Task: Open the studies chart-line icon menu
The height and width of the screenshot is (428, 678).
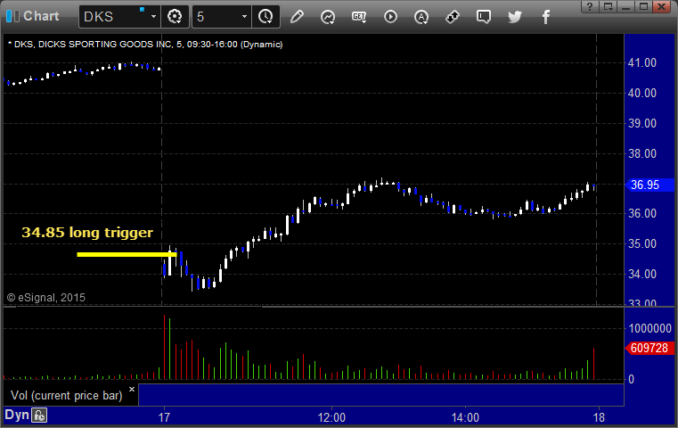Action: (x=328, y=17)
